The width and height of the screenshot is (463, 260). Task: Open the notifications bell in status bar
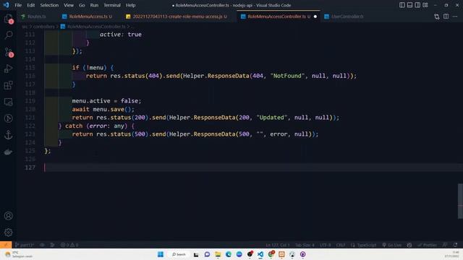(x=455, y=245)
